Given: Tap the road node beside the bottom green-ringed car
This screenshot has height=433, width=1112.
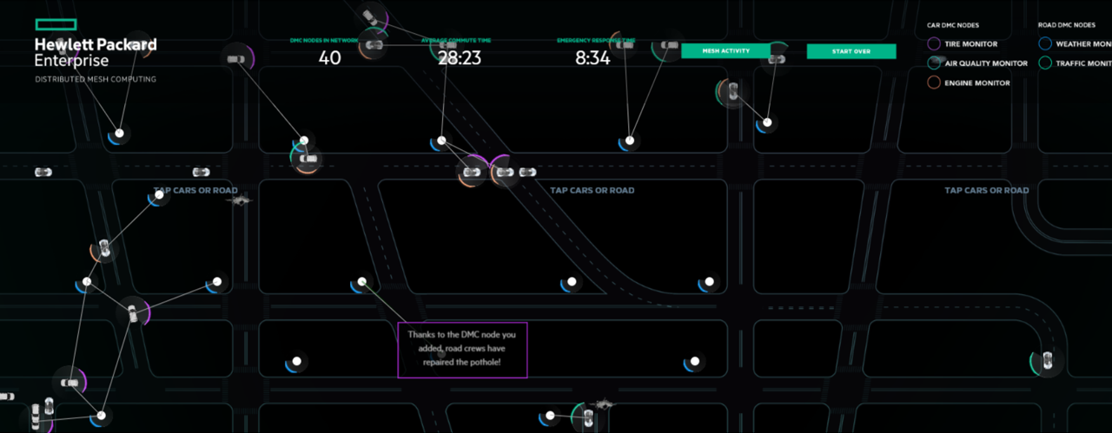Looking at the screenshot, I should click(552, 416).
